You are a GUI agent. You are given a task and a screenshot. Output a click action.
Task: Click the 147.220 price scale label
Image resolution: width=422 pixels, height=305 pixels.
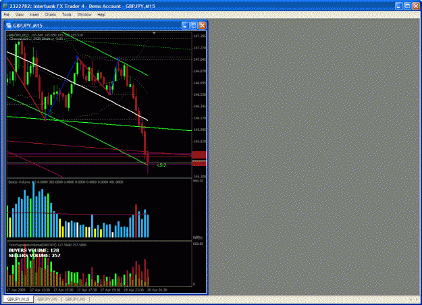[200, 48]
